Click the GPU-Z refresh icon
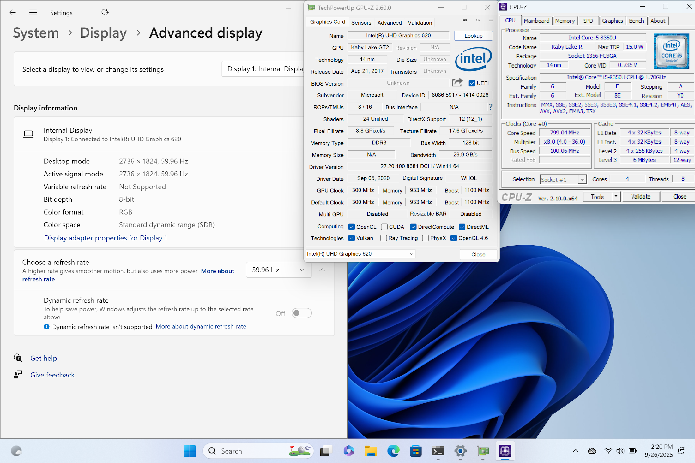695x463 pixels. pyautogui.click(x=478, y=20)
